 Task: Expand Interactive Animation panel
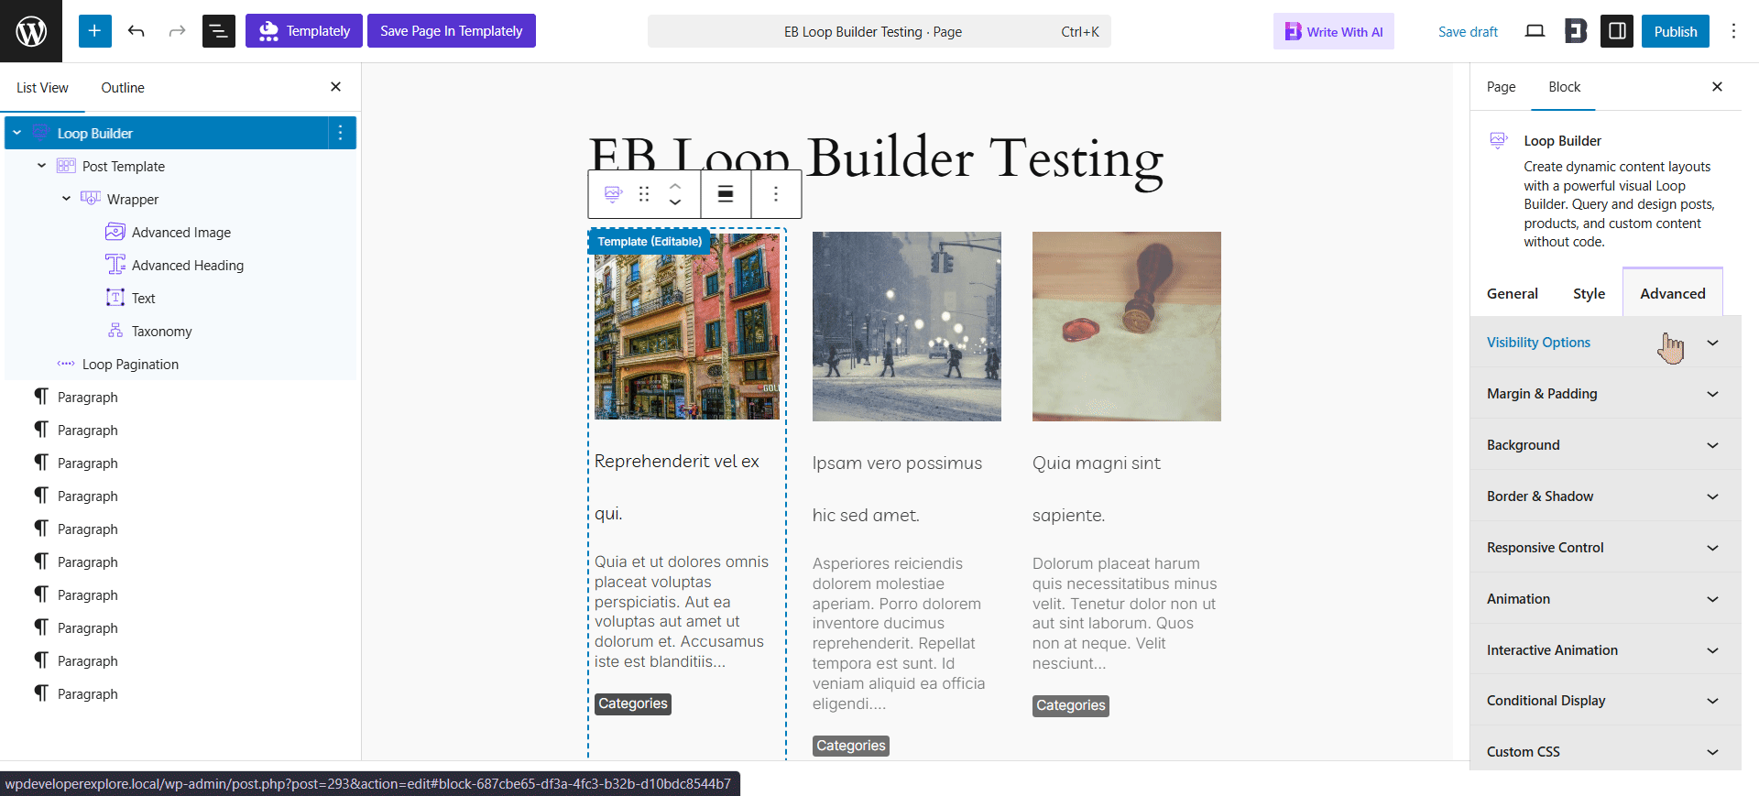tap(1605, 650)
